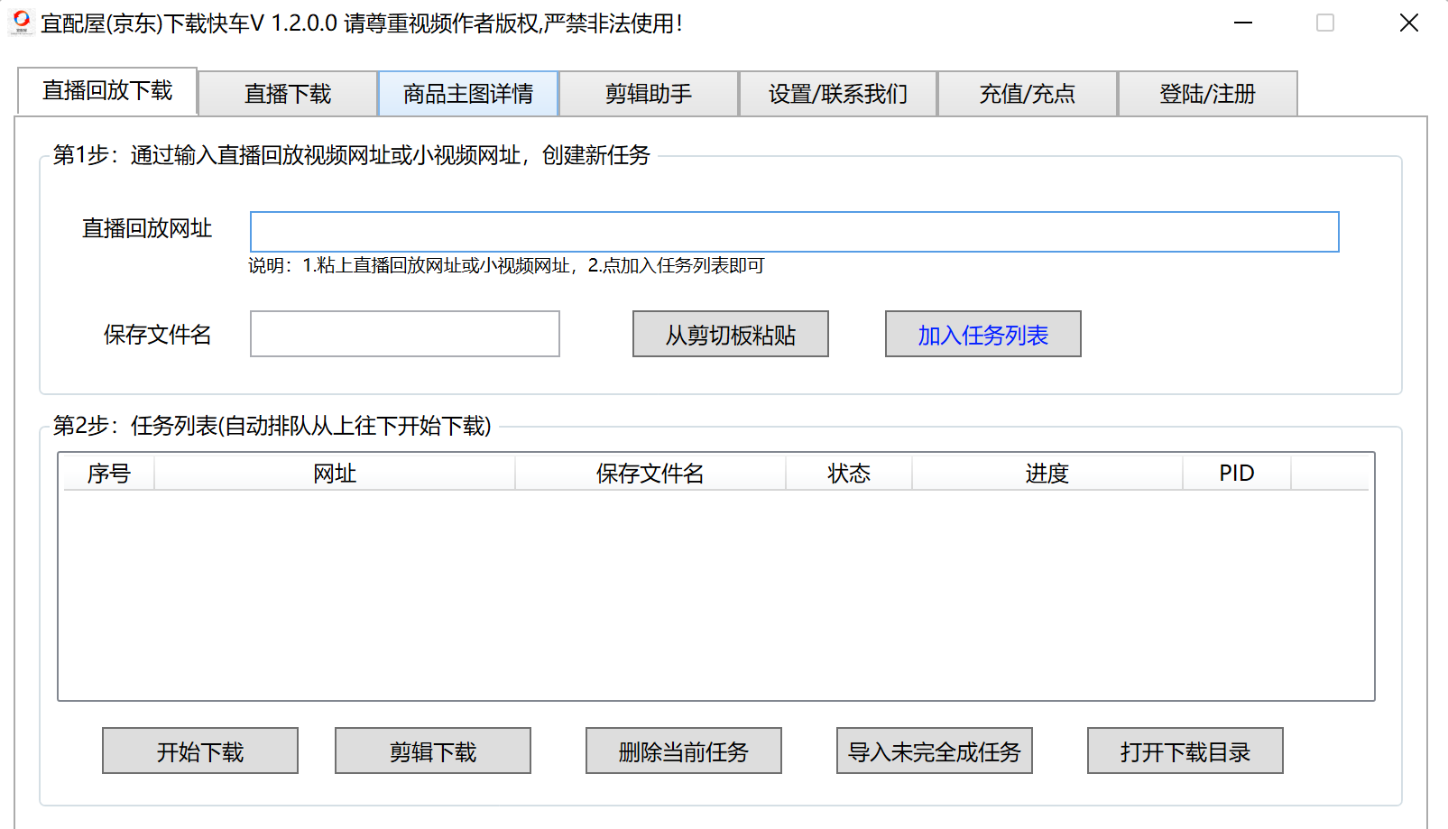
Task: Switch to the 直播回放下载 tab
Action: click(x=107, y=91)
